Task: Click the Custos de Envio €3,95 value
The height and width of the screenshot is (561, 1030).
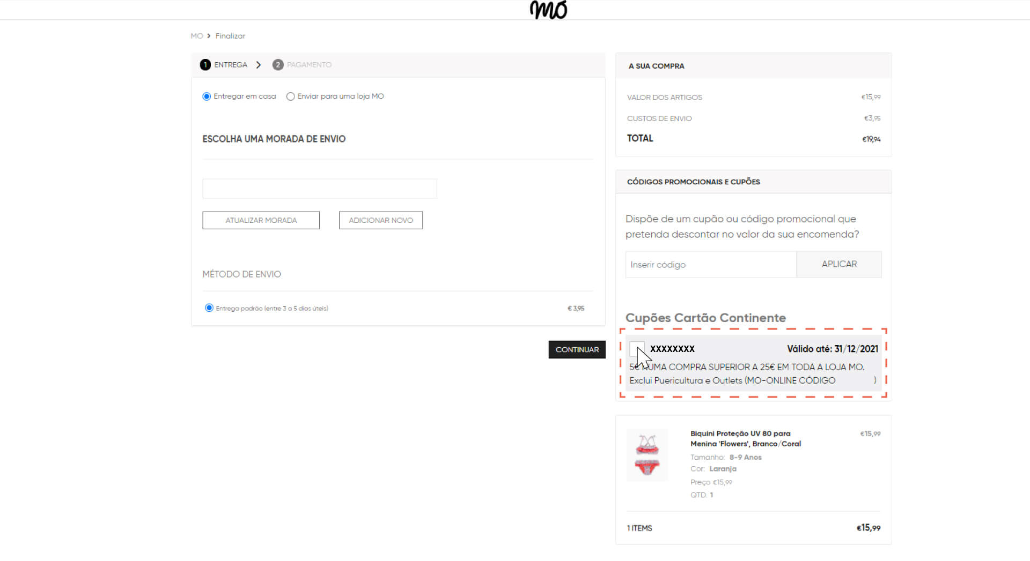Action: [872, 118]
